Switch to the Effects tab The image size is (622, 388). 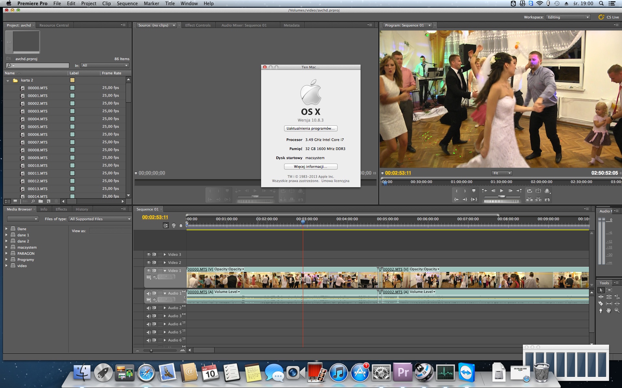click(61, 209)
